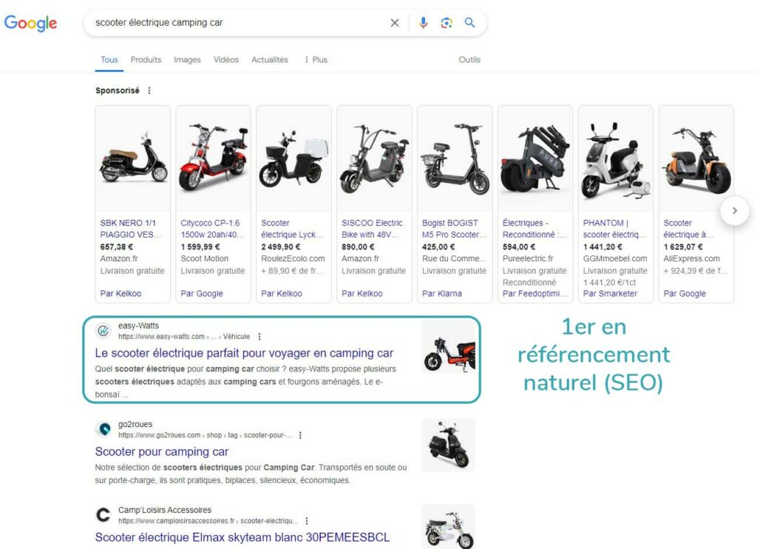Click the Google logo

tap(30, 23)
